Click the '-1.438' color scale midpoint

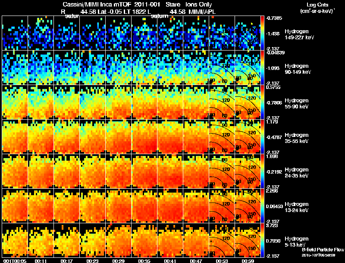(273, 34)
